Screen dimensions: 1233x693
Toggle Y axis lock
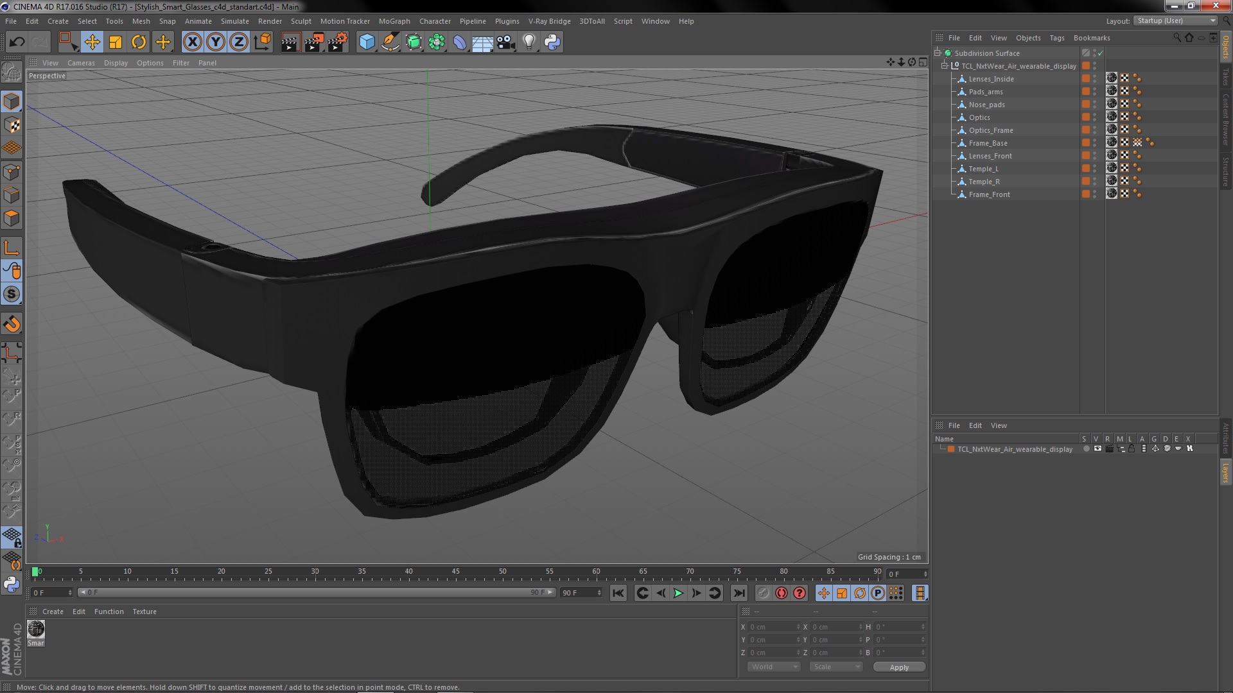click(x=216, y=42)
